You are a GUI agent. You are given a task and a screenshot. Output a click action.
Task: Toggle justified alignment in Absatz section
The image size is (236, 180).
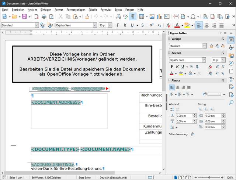189,87
